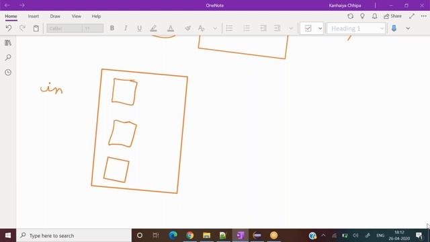The image size is (430, 242).
Task: Navigate forward with the title bar arrow
Action: (22, 5)
